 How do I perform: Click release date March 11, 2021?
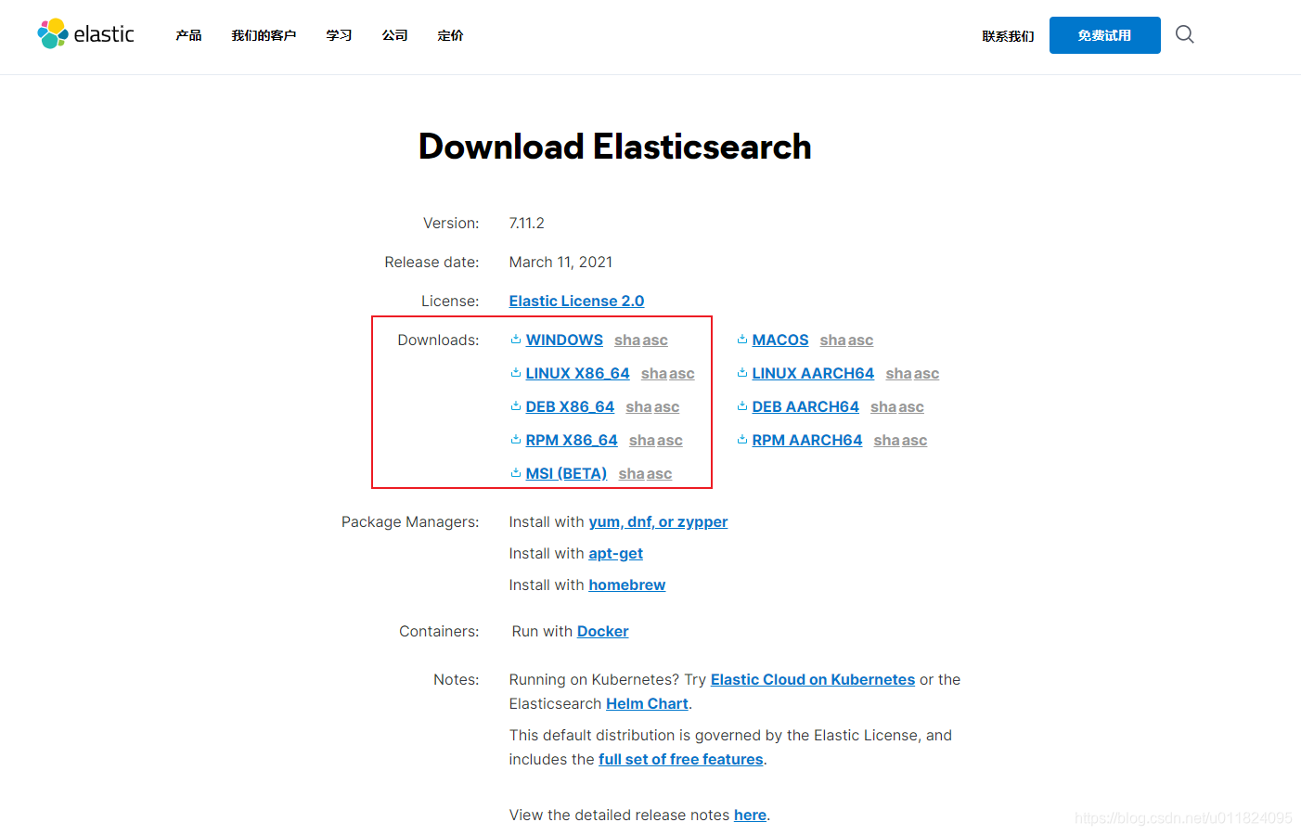coord(560,262)
